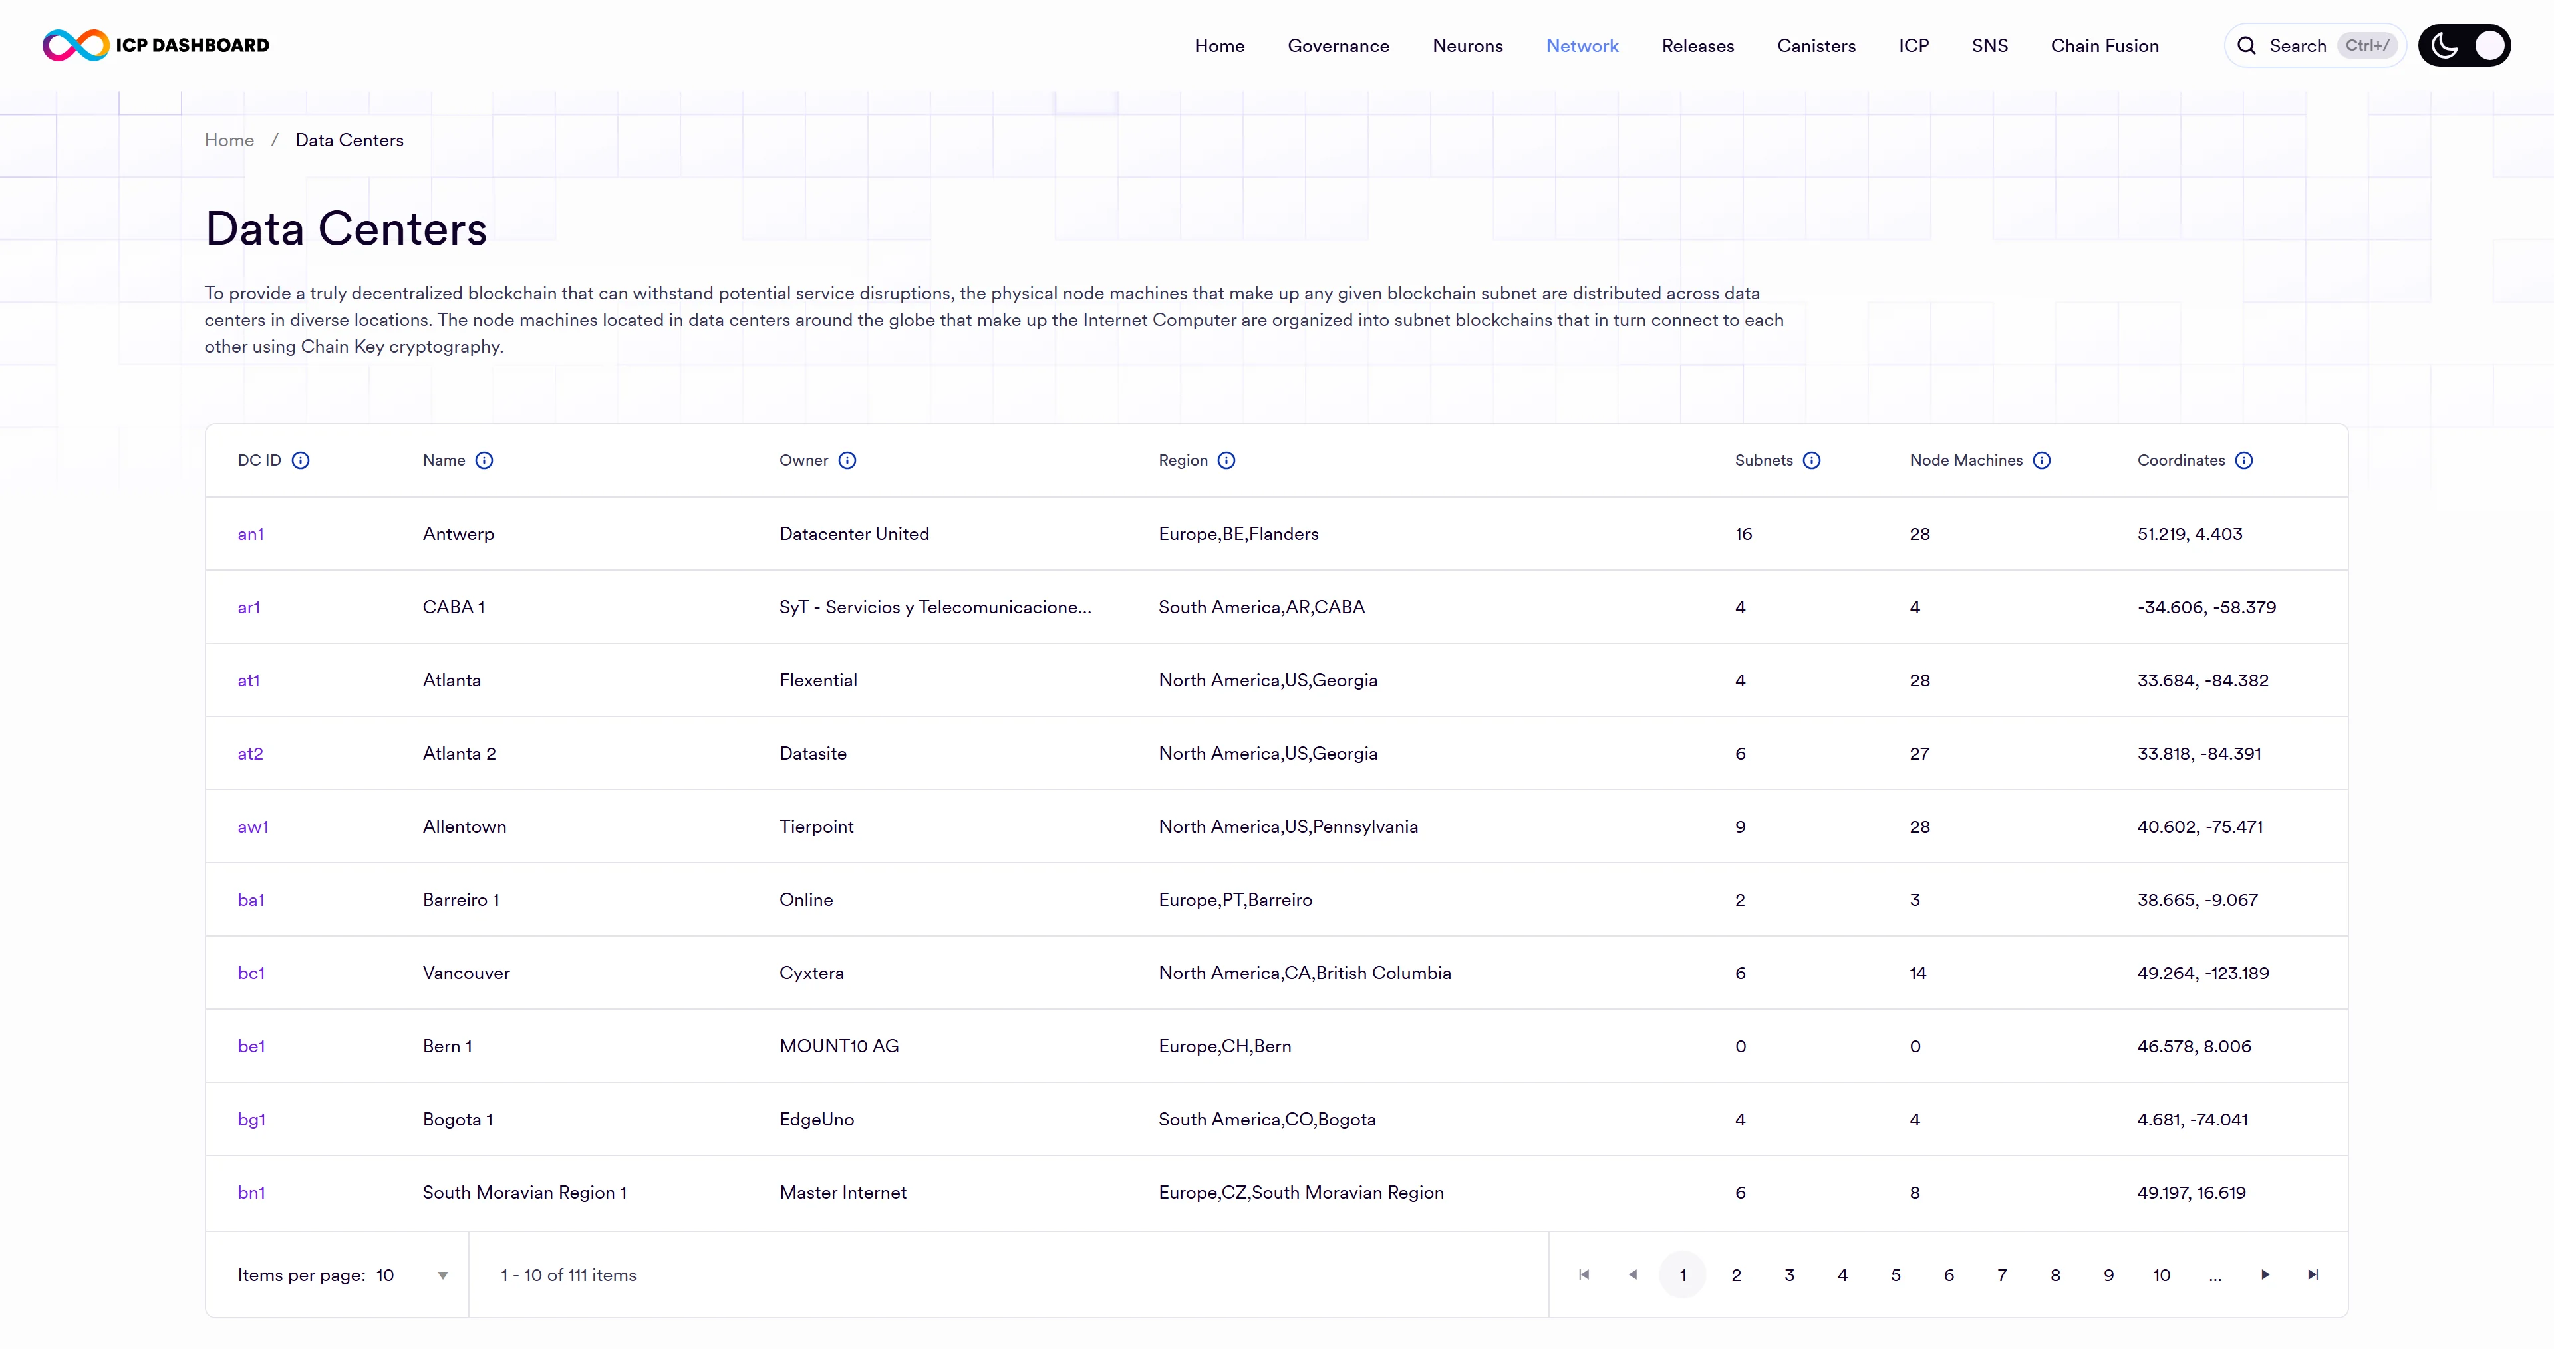The width and height of the screenshot is (2554, 1349).
Task: Open the ar1 data center link
Action: pyautogui.click(x=249, y=607)
